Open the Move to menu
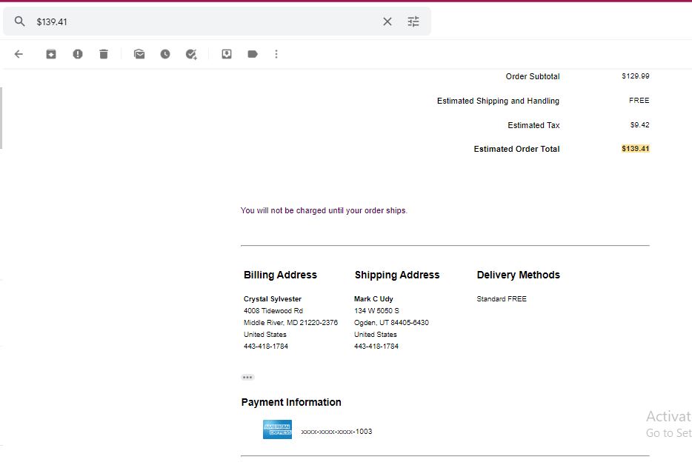The image size is (692, 465). (227, 54)
